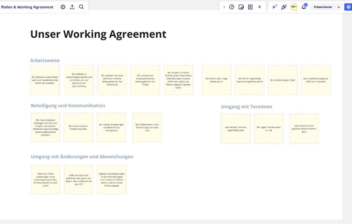Screen dimensions: 352x224
Task: Click the blue globe share button
Action: pos(348,7)
